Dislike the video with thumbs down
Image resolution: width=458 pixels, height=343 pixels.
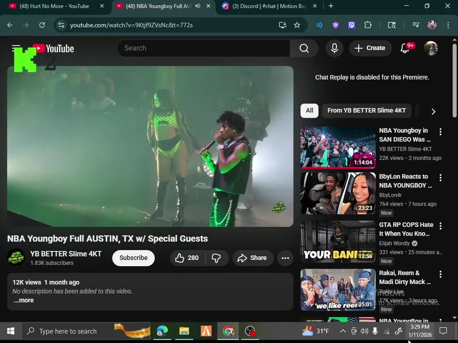216,258
